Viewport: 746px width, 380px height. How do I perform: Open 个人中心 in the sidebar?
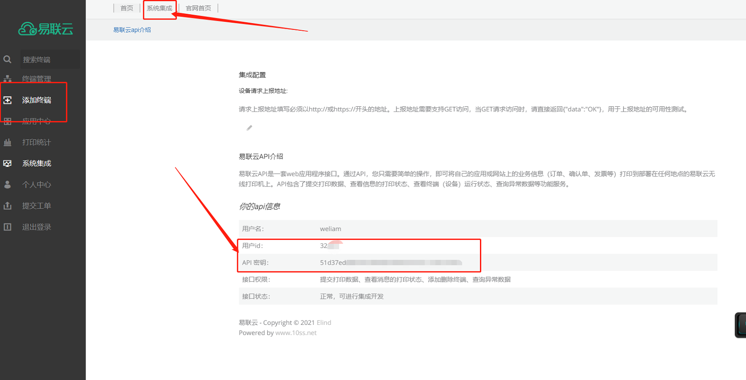[x=37, y=185]
